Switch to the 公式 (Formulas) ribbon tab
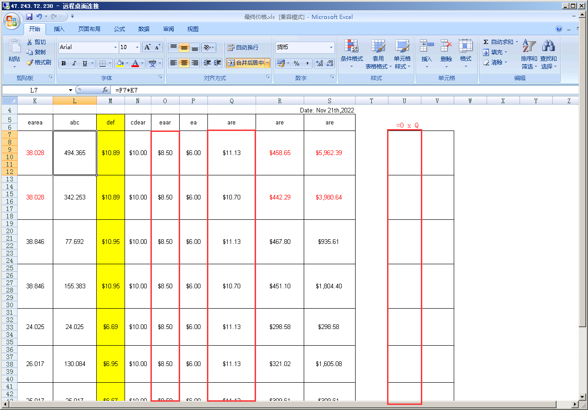The height and width of the screenshot is (410, 588). pyautogui.click(x=119, y=29)
